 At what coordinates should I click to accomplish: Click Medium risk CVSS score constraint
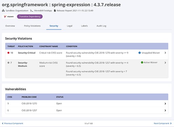[x=49, y=64]
